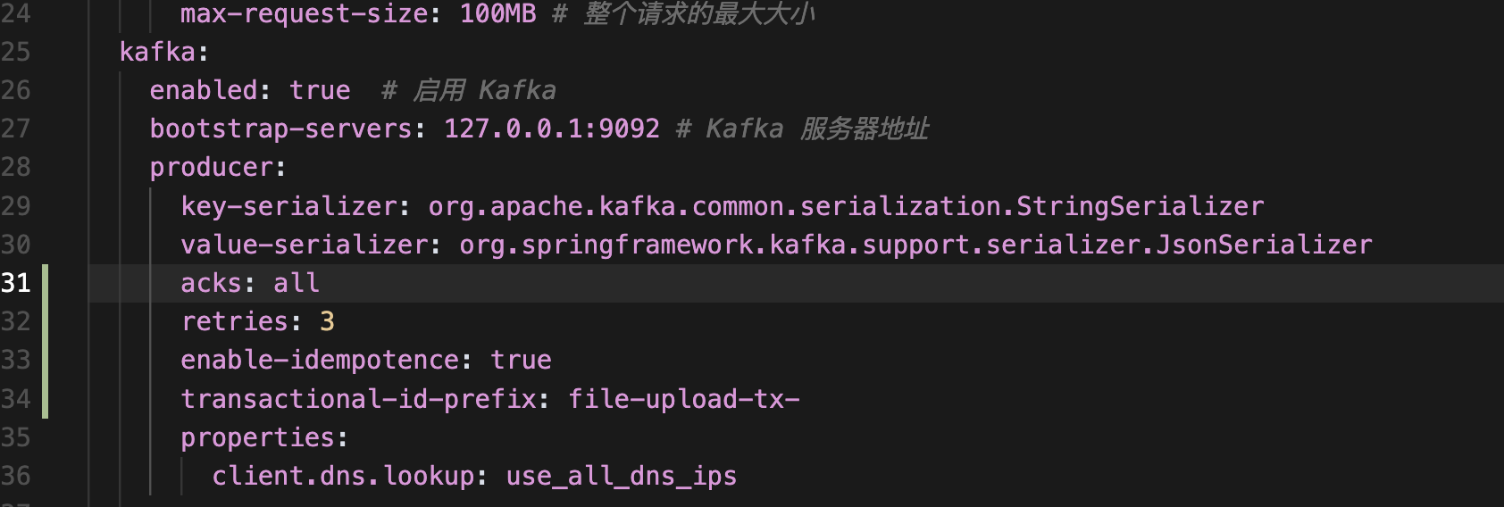The width and height of the screenshot is (1504, 507).
Task: Click the max-request-size 100MB value
Action: coord(497,13)
